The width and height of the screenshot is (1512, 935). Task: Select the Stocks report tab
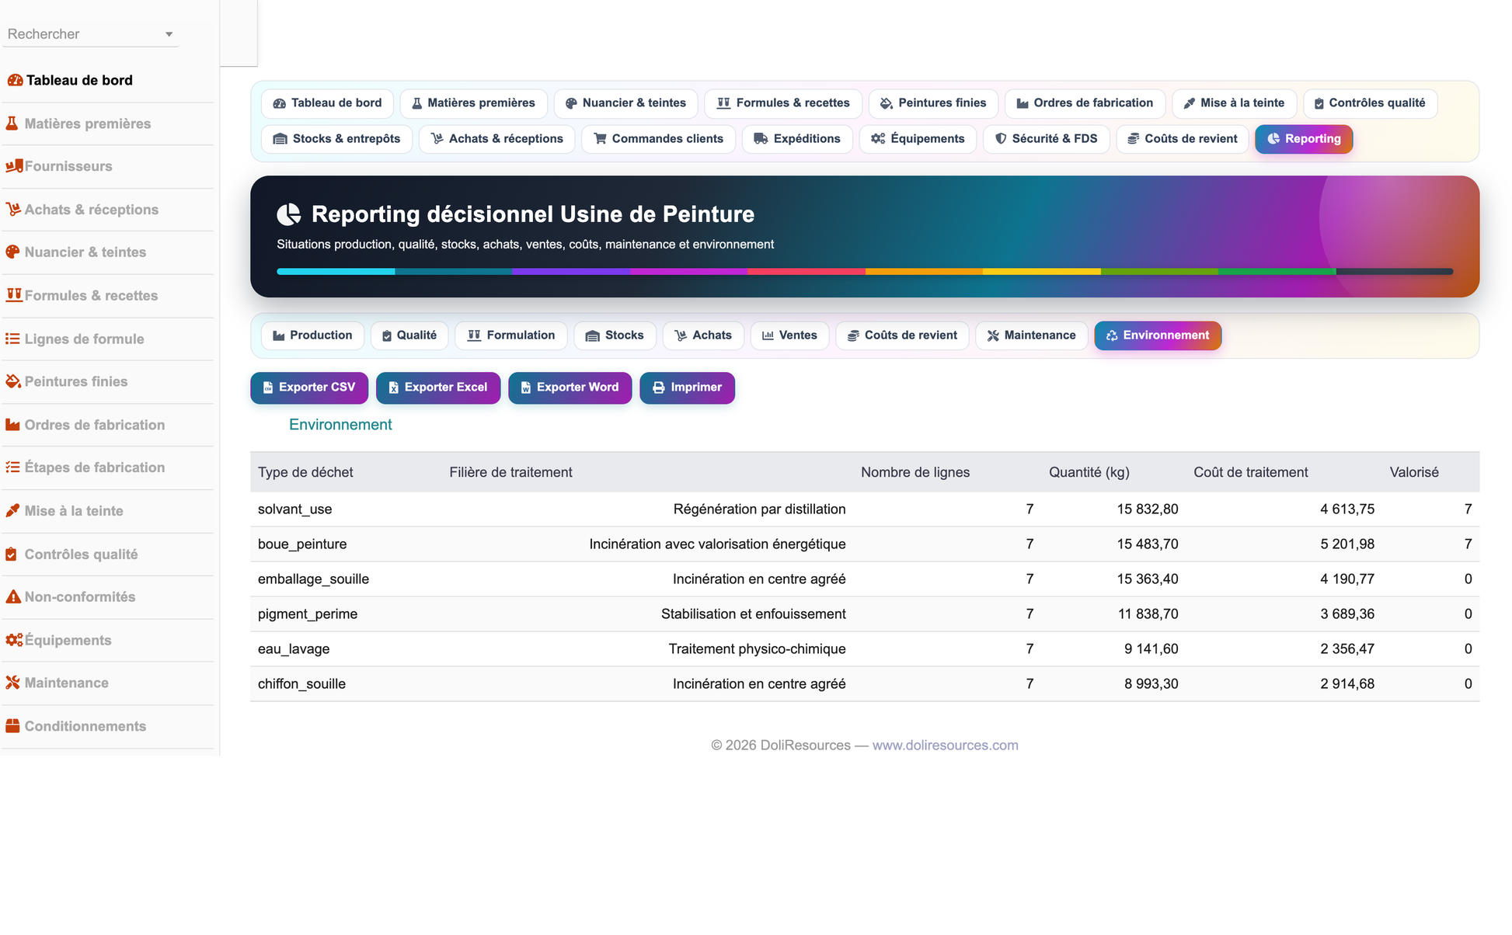point(615,335)
